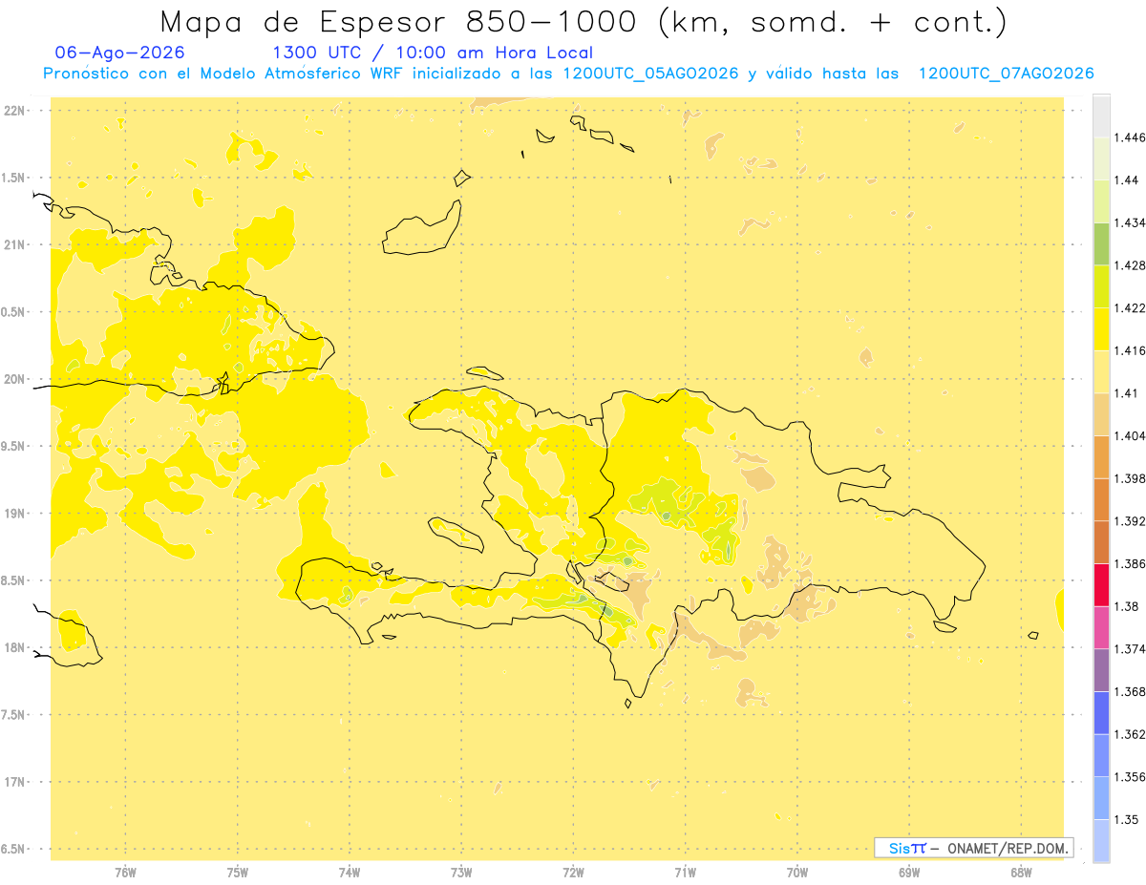Click the legend value 1.422

1130,307
